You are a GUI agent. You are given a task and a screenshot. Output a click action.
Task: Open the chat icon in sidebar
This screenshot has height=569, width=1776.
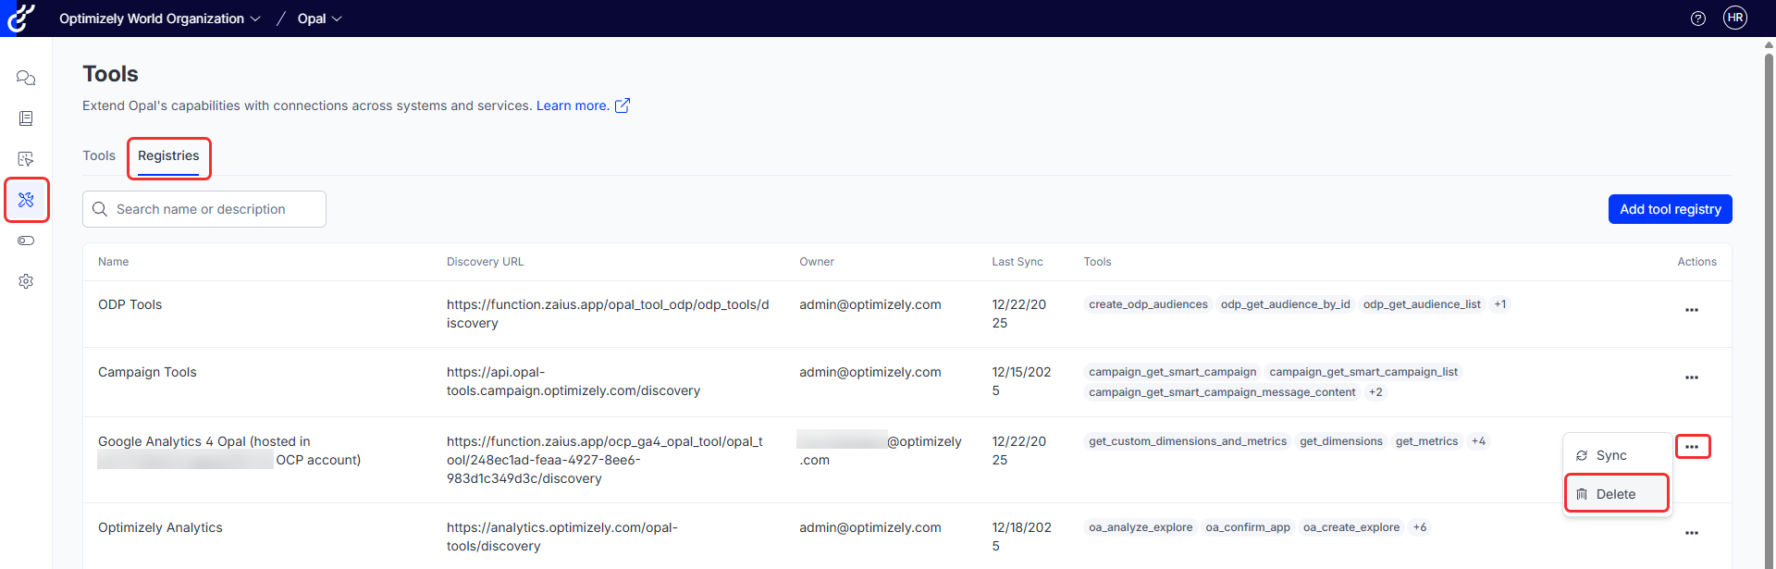(26, 78)
